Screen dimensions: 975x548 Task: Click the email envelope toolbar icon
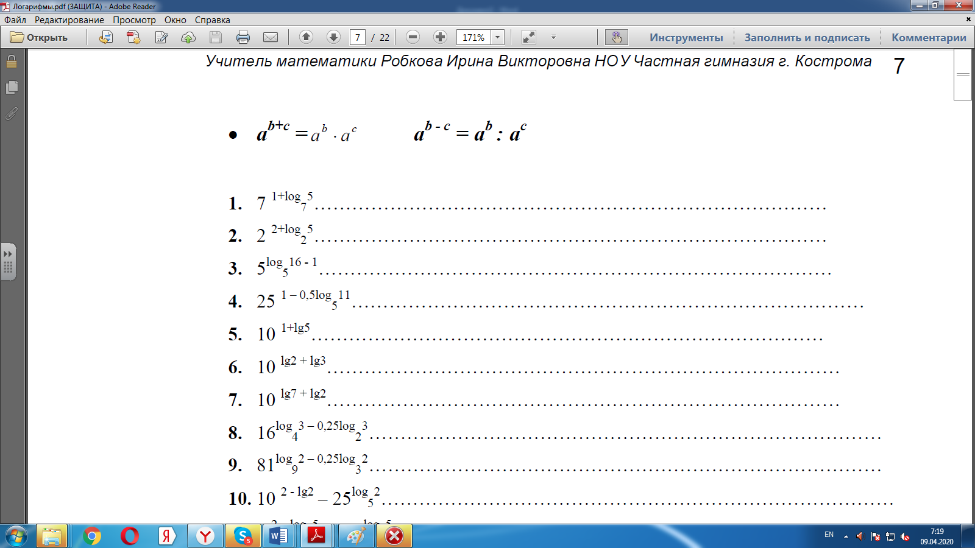tap(271, 37)
